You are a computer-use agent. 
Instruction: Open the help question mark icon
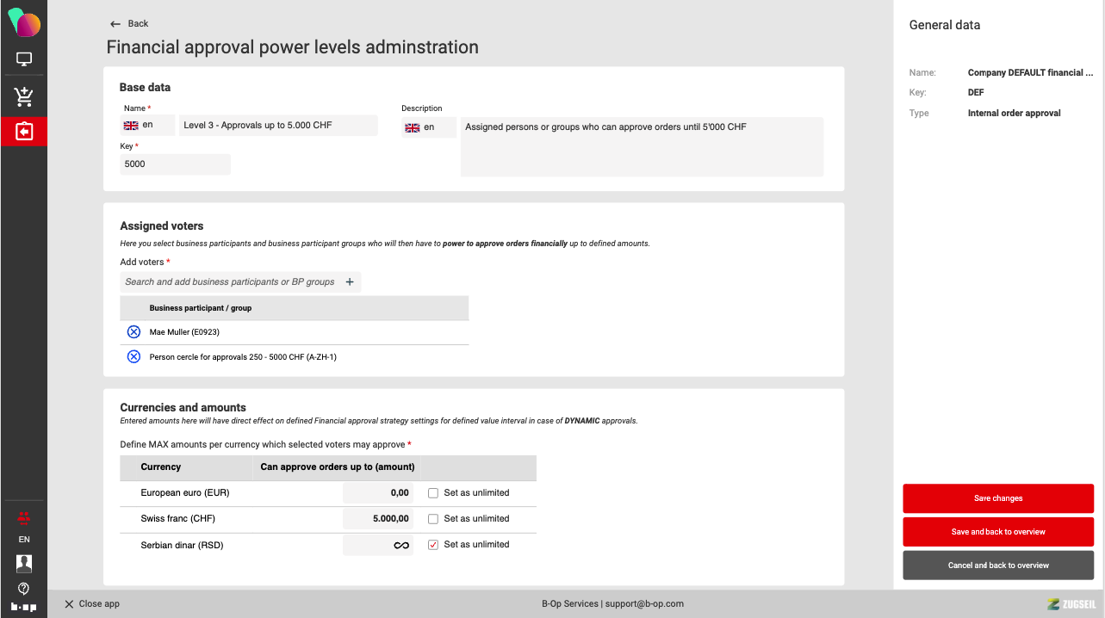click(x=24, y=589)
